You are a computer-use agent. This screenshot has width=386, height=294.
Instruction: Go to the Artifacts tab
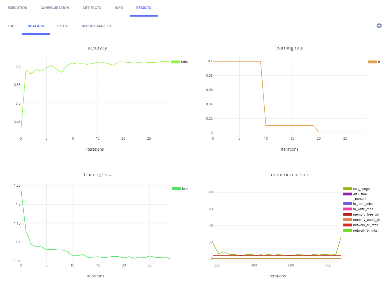[x=92, y=8]
